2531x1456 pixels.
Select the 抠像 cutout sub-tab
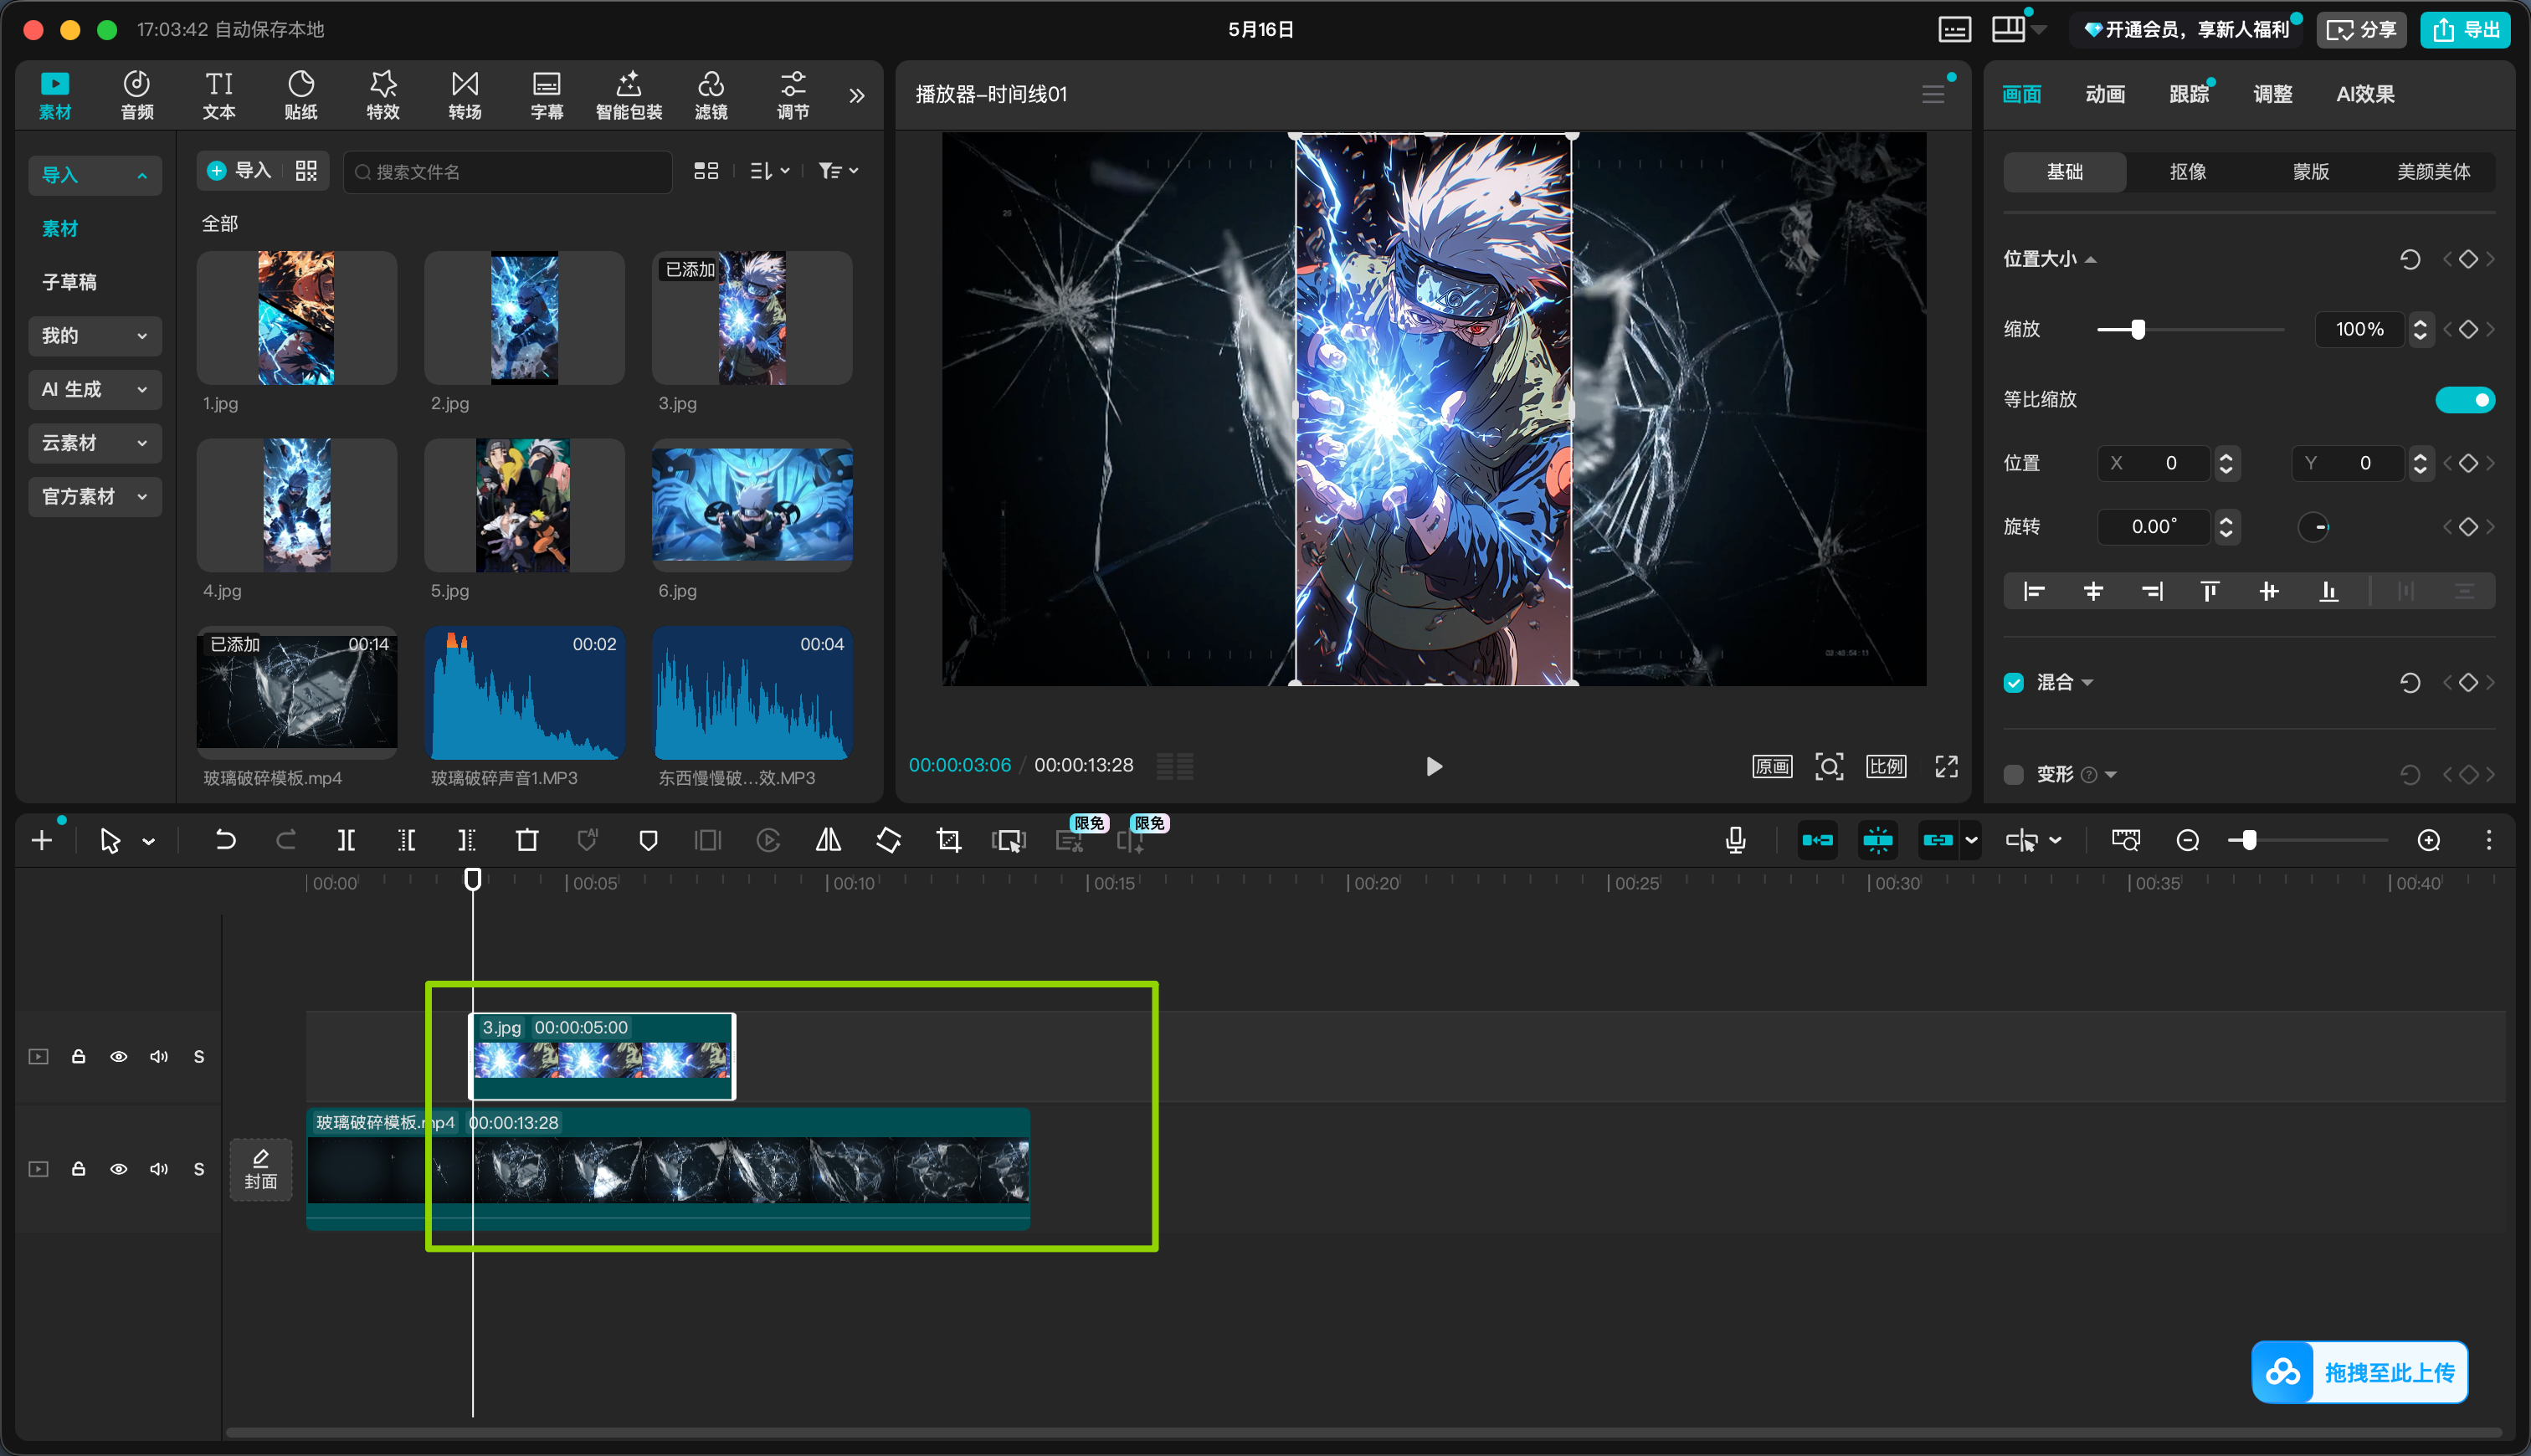pyautogui.click(x=2187, y=172)
